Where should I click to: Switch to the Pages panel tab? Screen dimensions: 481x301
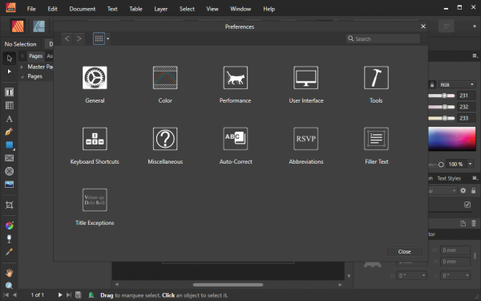[x=35, y=56]
